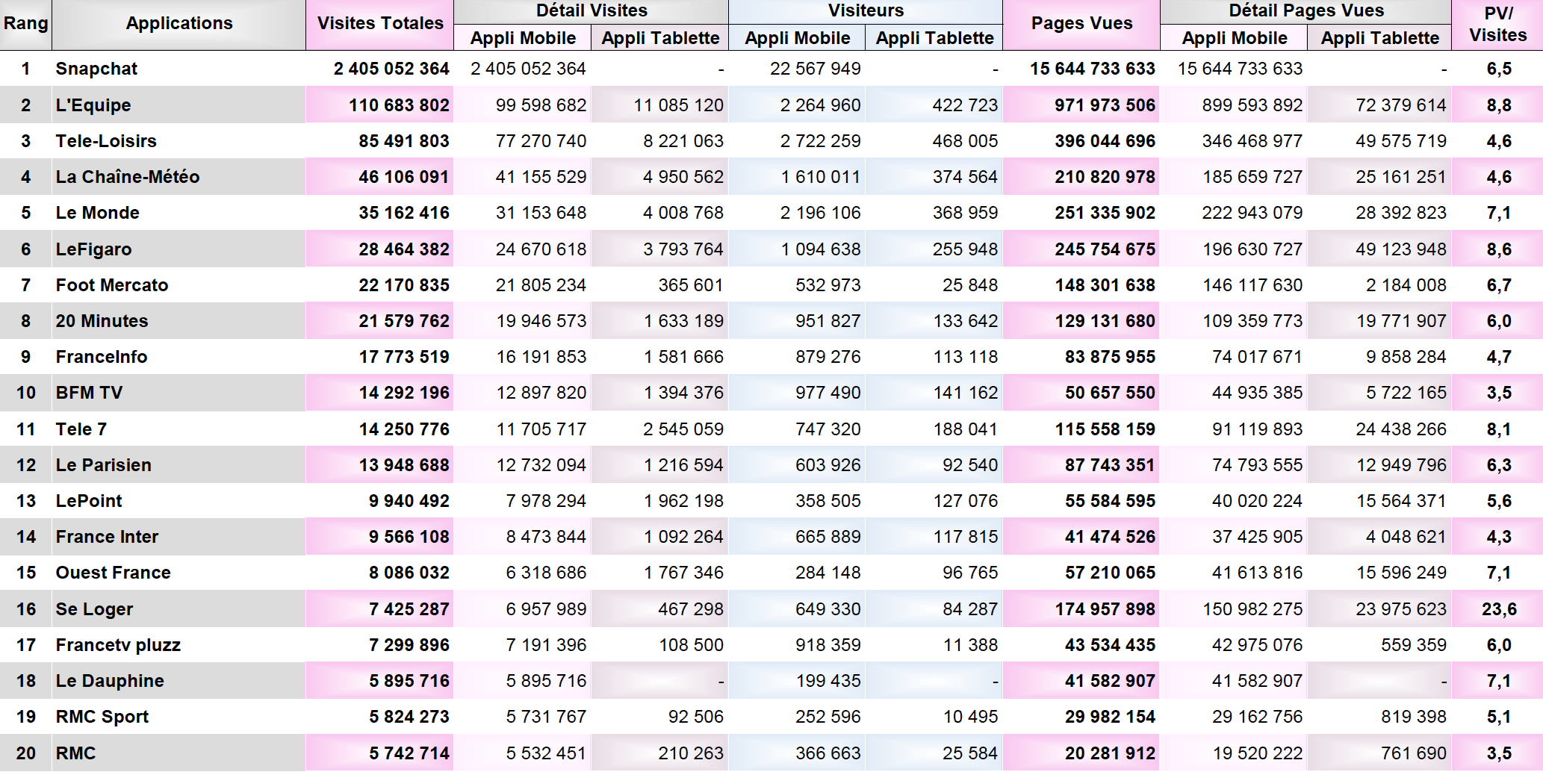Image resolution: width=1543 pixels, height=772 pixels.
Task: Click Snapchat's total visits 2 405 052 364
Action: tap(391, 69)
